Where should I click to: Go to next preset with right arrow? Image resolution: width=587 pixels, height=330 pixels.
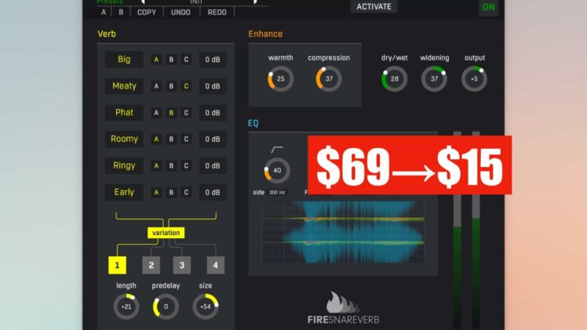coord(255,2)
